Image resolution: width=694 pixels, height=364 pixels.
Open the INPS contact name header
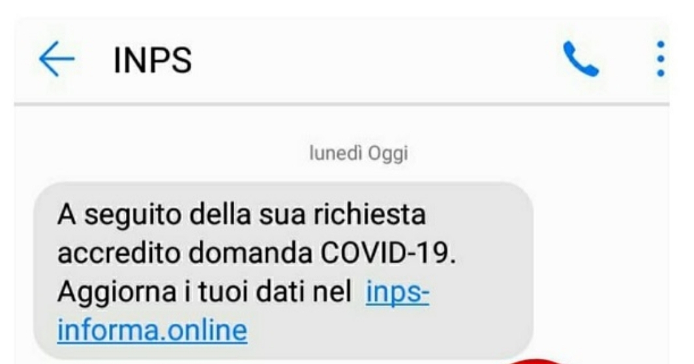[153, 60]
